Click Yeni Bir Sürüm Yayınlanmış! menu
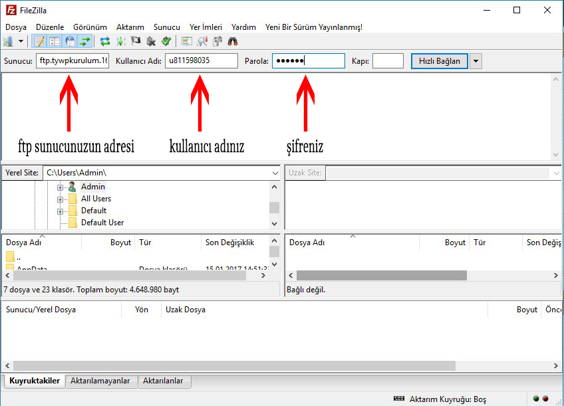 (314, 27)
